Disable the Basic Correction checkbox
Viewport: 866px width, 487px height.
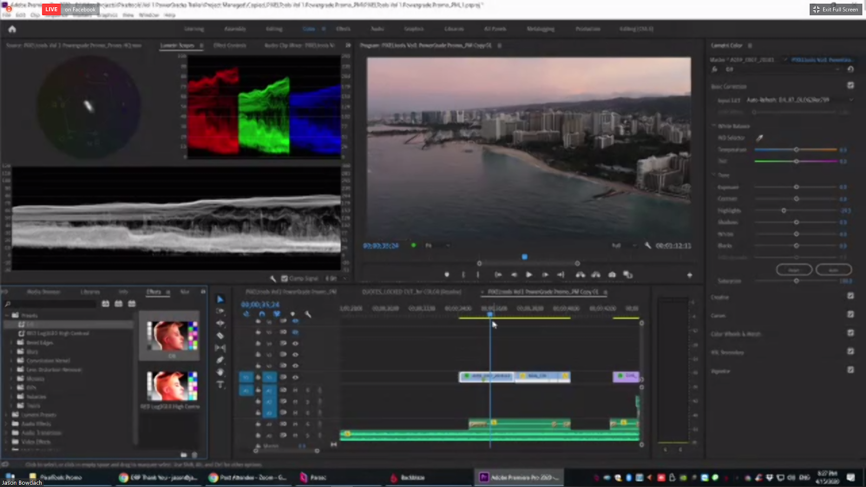click(x=850, y=85)
